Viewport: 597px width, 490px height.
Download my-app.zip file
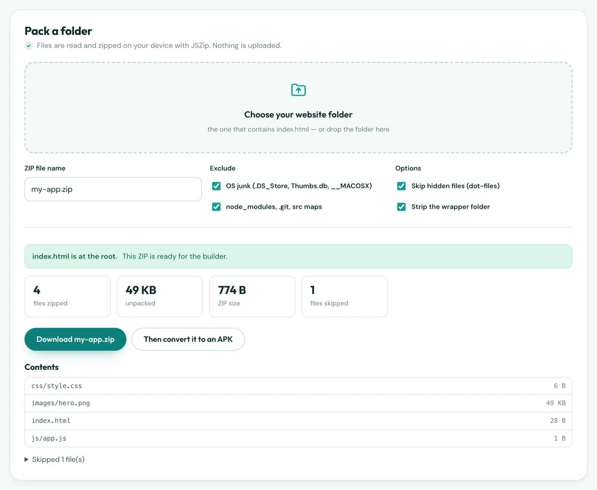point(76,339)
